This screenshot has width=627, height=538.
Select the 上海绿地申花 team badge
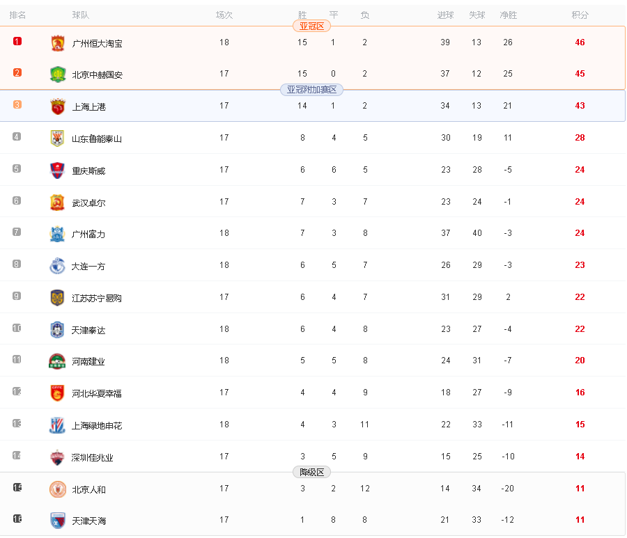click(x=57, y=425)
